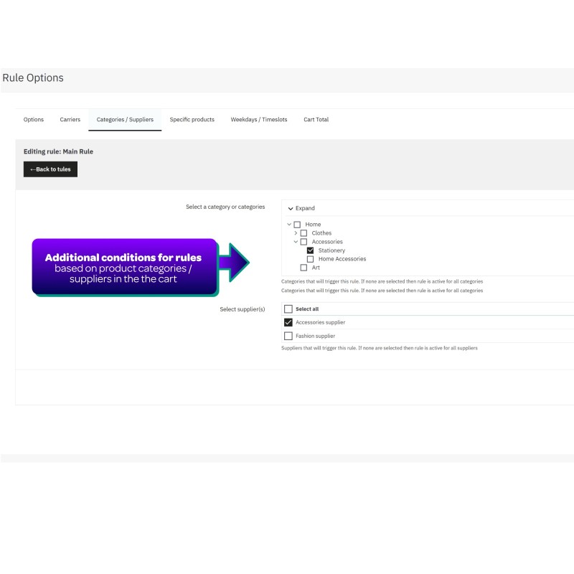The image size is (574, 574).
Task: Enable the Home Accessories checkbox
Action: 311,259
